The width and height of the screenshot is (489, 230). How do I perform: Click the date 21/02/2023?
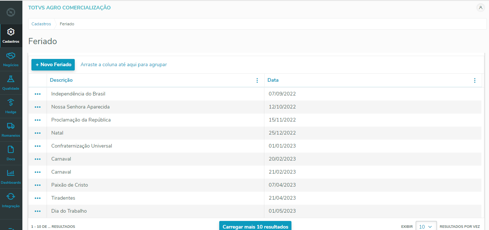[x=282, y=172]
